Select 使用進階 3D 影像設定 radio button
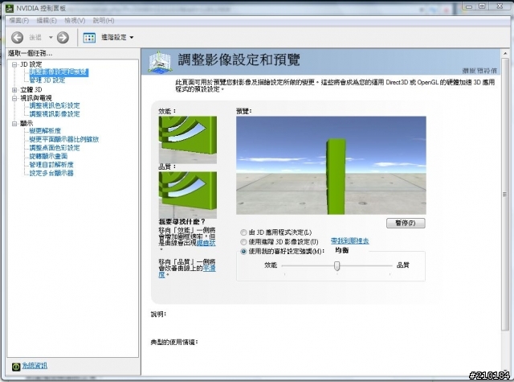The width and height of the screenshot is (514, 382). point(243,242)
